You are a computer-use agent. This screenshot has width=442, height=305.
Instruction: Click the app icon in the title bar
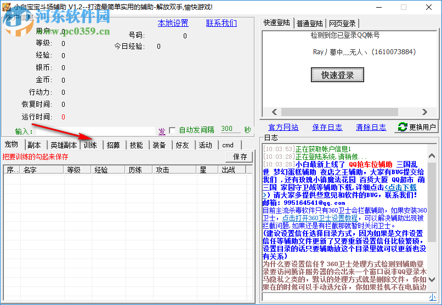(x=6, y=7)
